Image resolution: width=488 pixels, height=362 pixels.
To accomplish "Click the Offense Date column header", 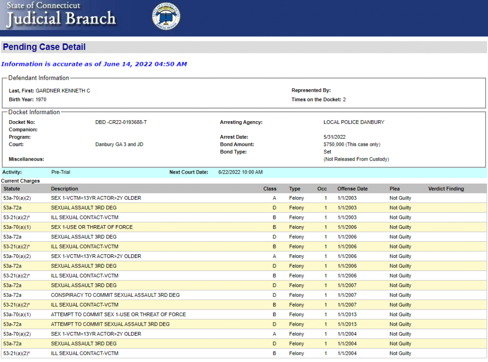I will click(x=352, y=189).
